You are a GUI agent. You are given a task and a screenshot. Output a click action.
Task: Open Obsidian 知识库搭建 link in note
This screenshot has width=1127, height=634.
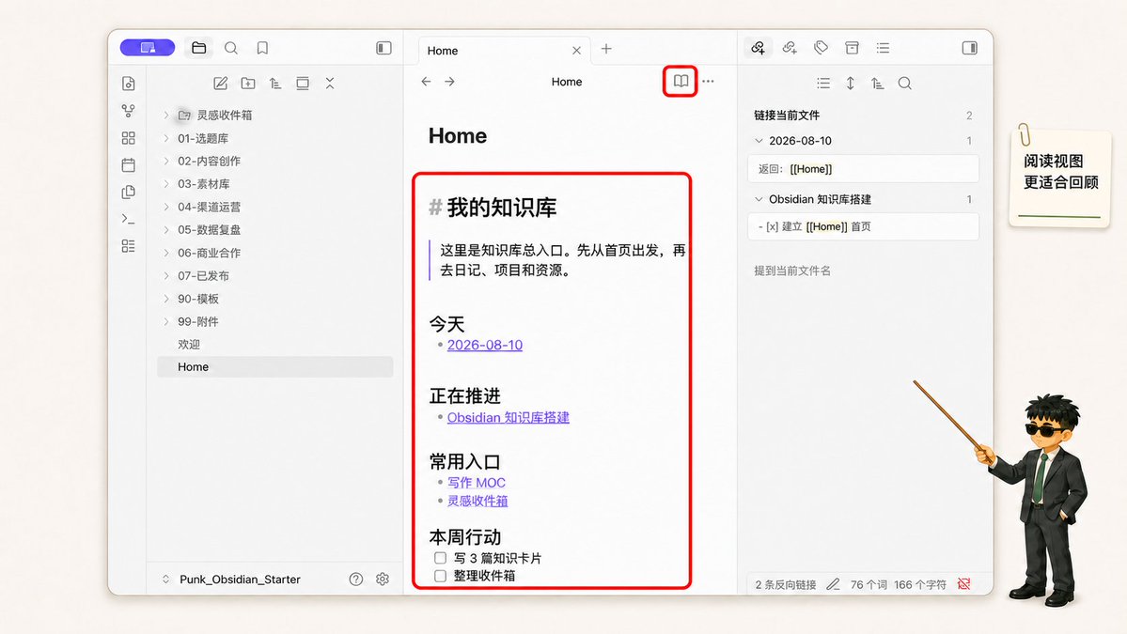[509, 417]
